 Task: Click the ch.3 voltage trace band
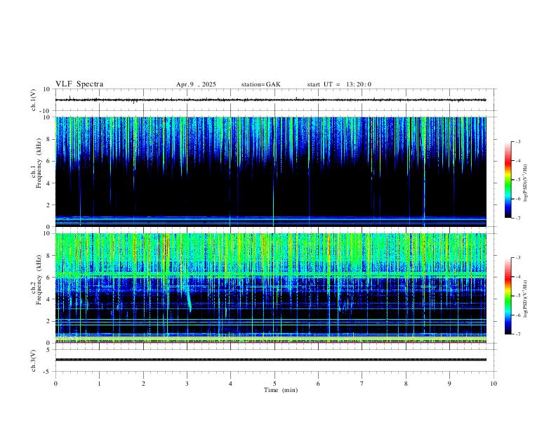[x=270, y=360]
